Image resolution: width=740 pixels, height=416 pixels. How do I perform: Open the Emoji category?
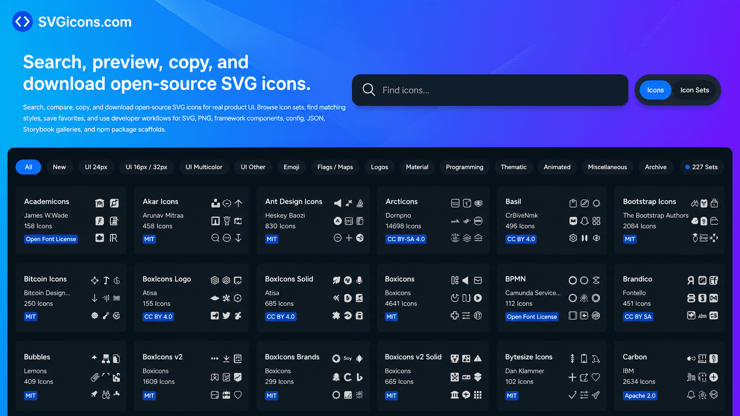point(292,167)
